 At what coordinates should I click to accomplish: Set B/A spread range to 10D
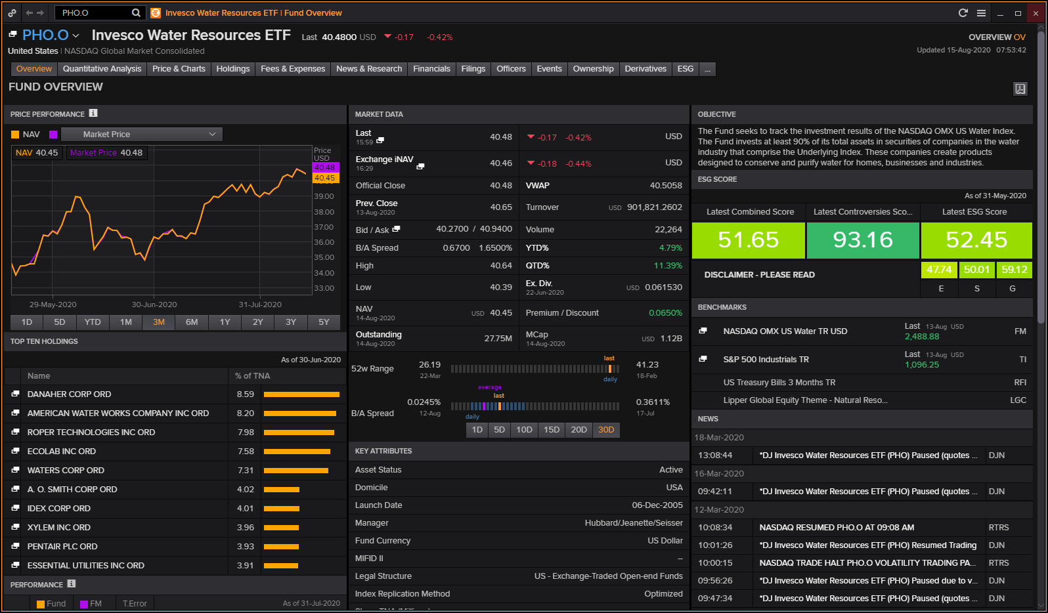(524, 429)
